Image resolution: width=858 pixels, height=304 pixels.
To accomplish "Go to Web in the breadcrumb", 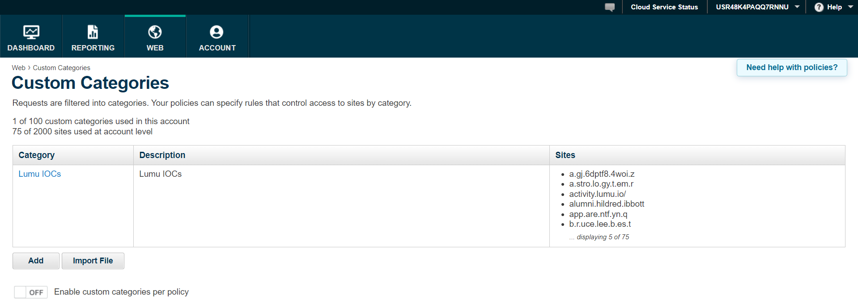I will click(x=18, y=68).
